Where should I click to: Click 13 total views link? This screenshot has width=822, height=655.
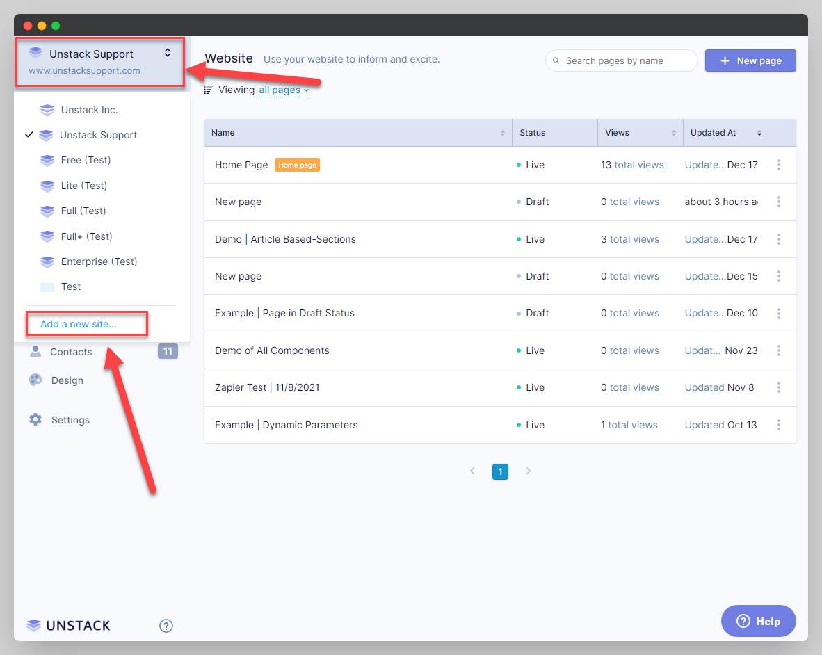[631, 165]
